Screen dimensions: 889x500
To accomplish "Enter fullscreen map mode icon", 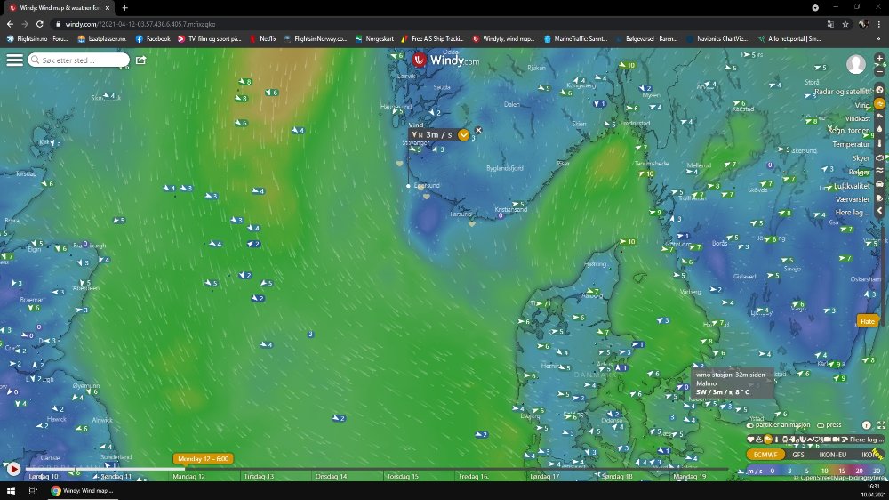I will [x=881, y=425].
